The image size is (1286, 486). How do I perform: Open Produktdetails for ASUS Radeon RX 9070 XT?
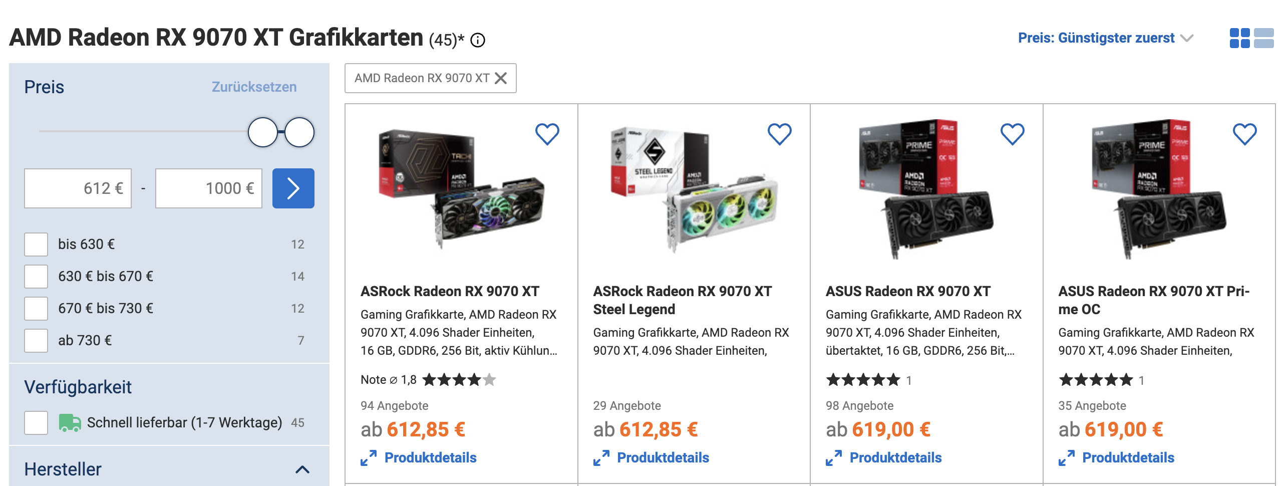[x=895, y=457]
